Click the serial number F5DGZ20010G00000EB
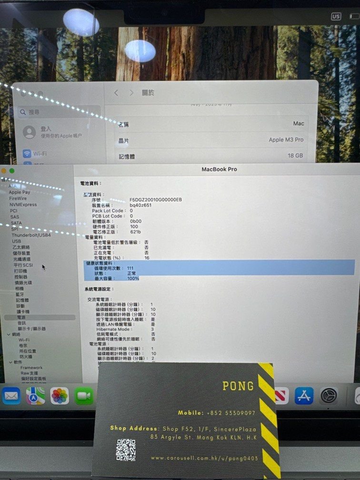The width and height of the screenshot is (360, 480). click(156, 200)
